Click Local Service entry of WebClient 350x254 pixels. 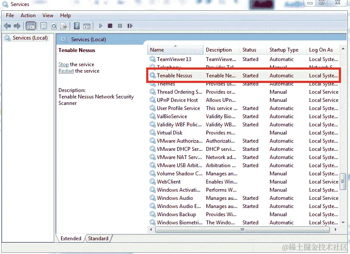(324, 182)
